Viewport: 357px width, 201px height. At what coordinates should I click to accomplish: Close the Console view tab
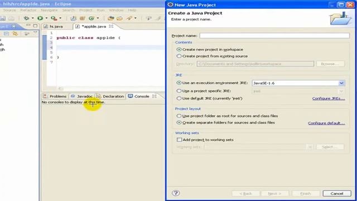[x=155, y=96]
